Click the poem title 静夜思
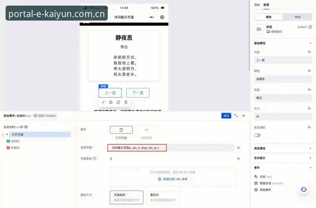 124,38
